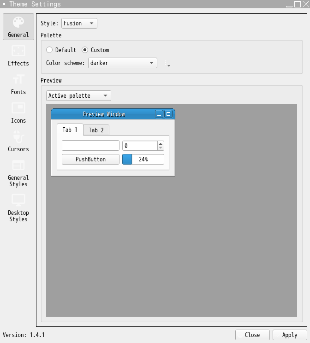Click the Close button
This screenshot has height=343, width=310.
(252, 335)
